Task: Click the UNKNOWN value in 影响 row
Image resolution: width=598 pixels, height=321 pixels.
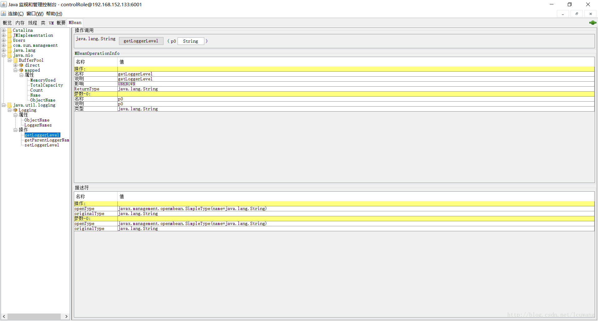Action: click(127, 84)
